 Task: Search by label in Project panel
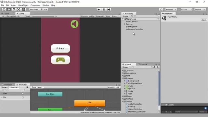pos(158,67)
